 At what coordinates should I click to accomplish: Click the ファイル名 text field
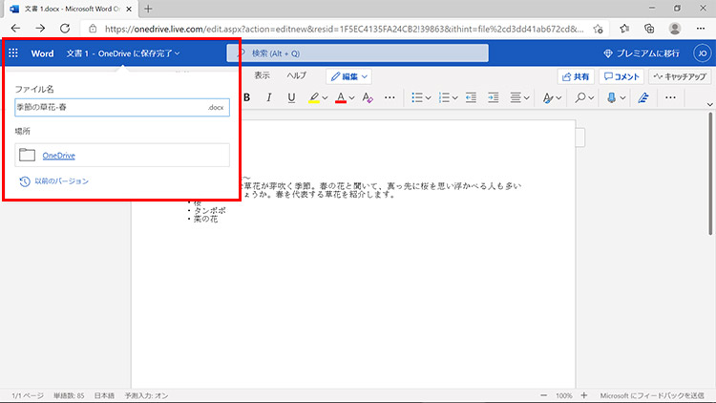[110, 108]
